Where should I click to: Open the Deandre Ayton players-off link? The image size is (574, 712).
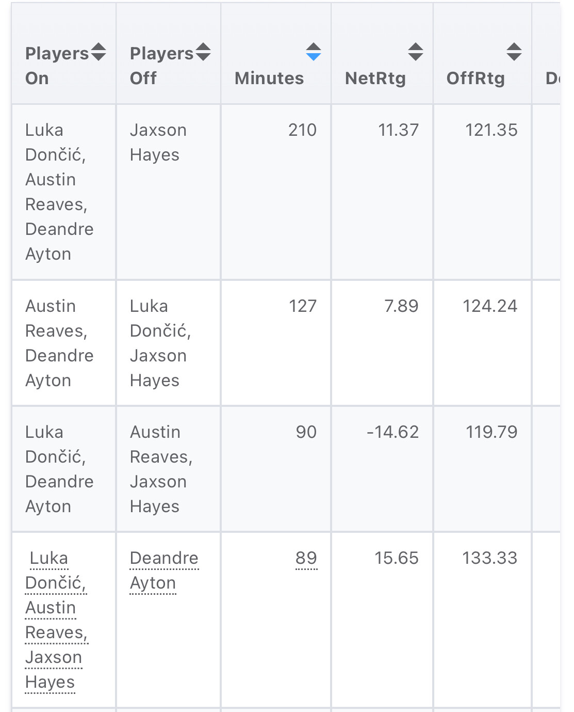[x=164, y=571]
